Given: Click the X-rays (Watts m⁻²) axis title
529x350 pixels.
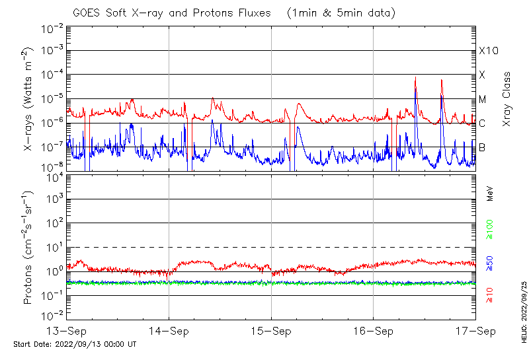Looking at the screenshot, I should coord(29,99).
